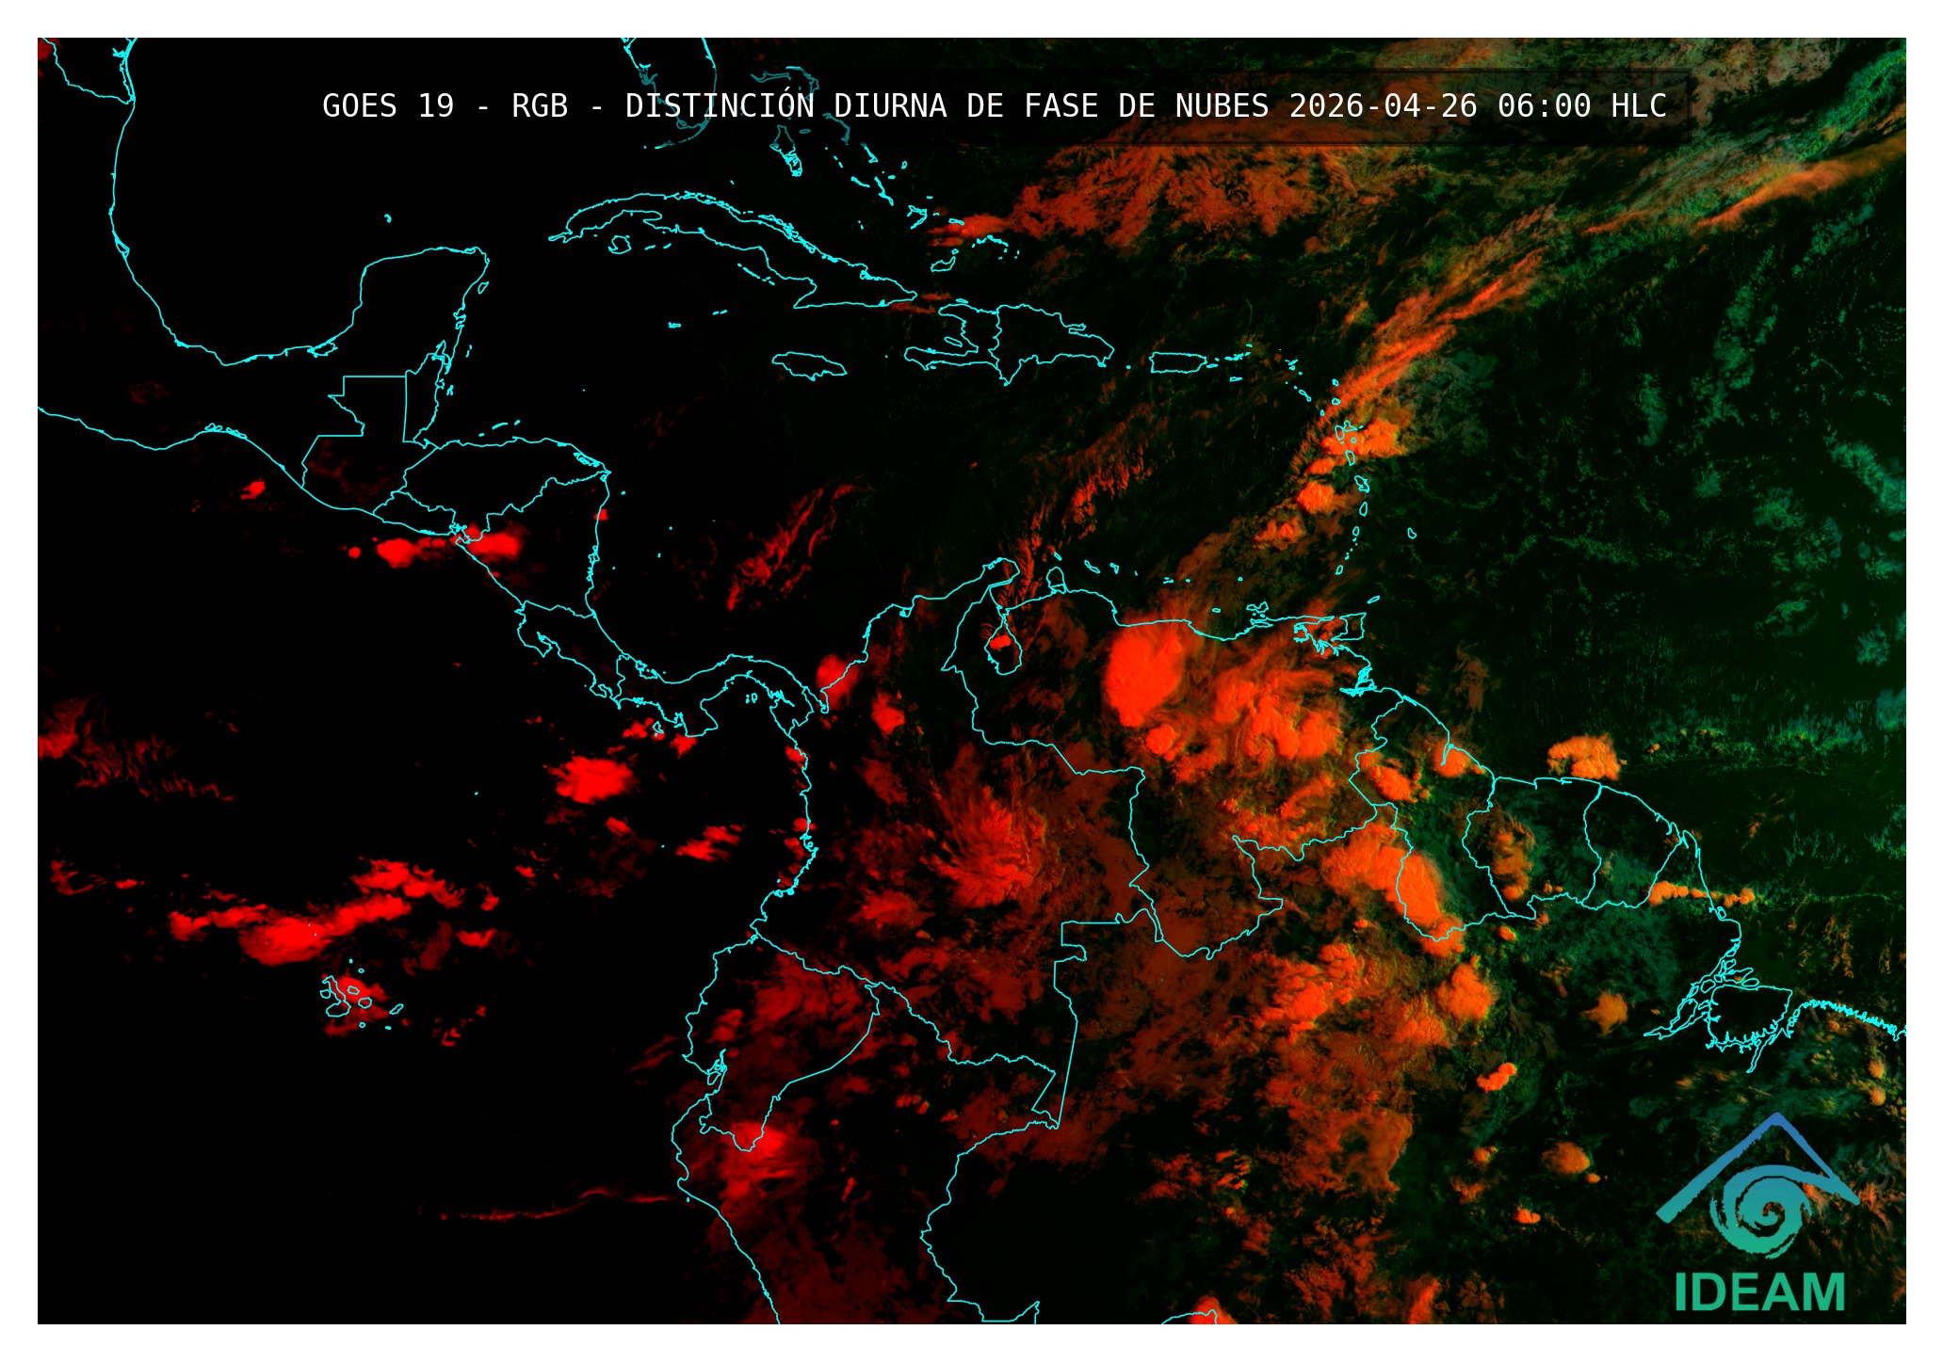Click the GOES 19 title text
The width and height of the screenshot is (1943, 1362).
(x=388, y=106)
